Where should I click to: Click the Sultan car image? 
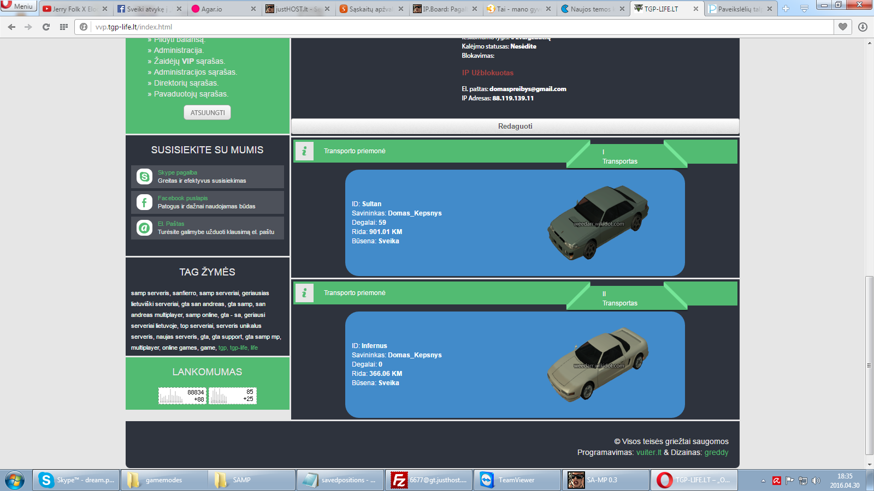[x=598, y=222]
